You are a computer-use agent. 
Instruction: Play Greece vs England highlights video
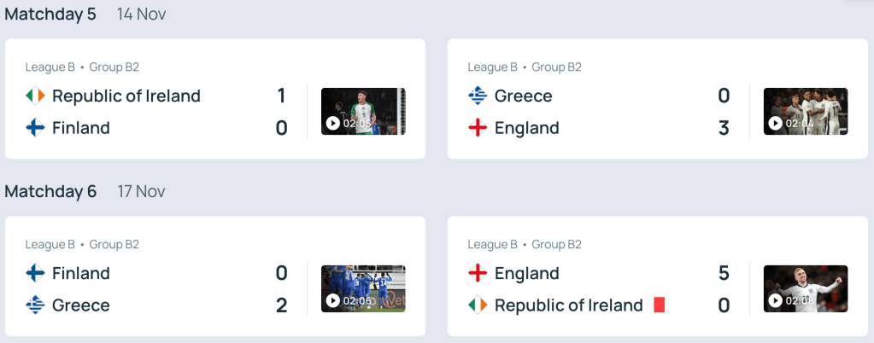[805, 112]
